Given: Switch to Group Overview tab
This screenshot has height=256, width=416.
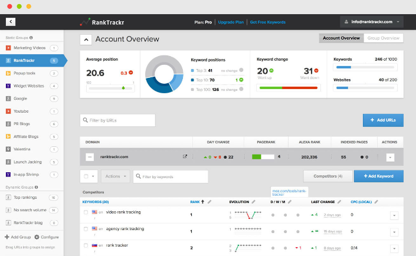Looking at the screenshot, I should tap(384, 38).
